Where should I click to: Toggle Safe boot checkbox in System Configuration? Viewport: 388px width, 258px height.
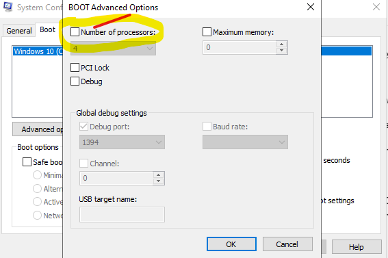tap(27, 162)
